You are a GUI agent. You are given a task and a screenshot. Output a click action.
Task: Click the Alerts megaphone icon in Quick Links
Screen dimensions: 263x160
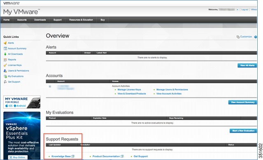[x=5, y=43]
